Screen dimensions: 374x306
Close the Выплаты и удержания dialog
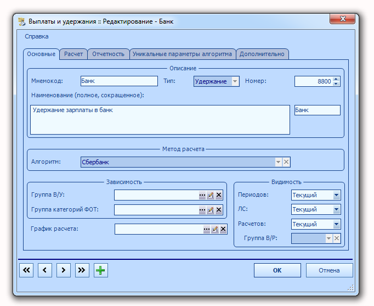tap(343, 19)
